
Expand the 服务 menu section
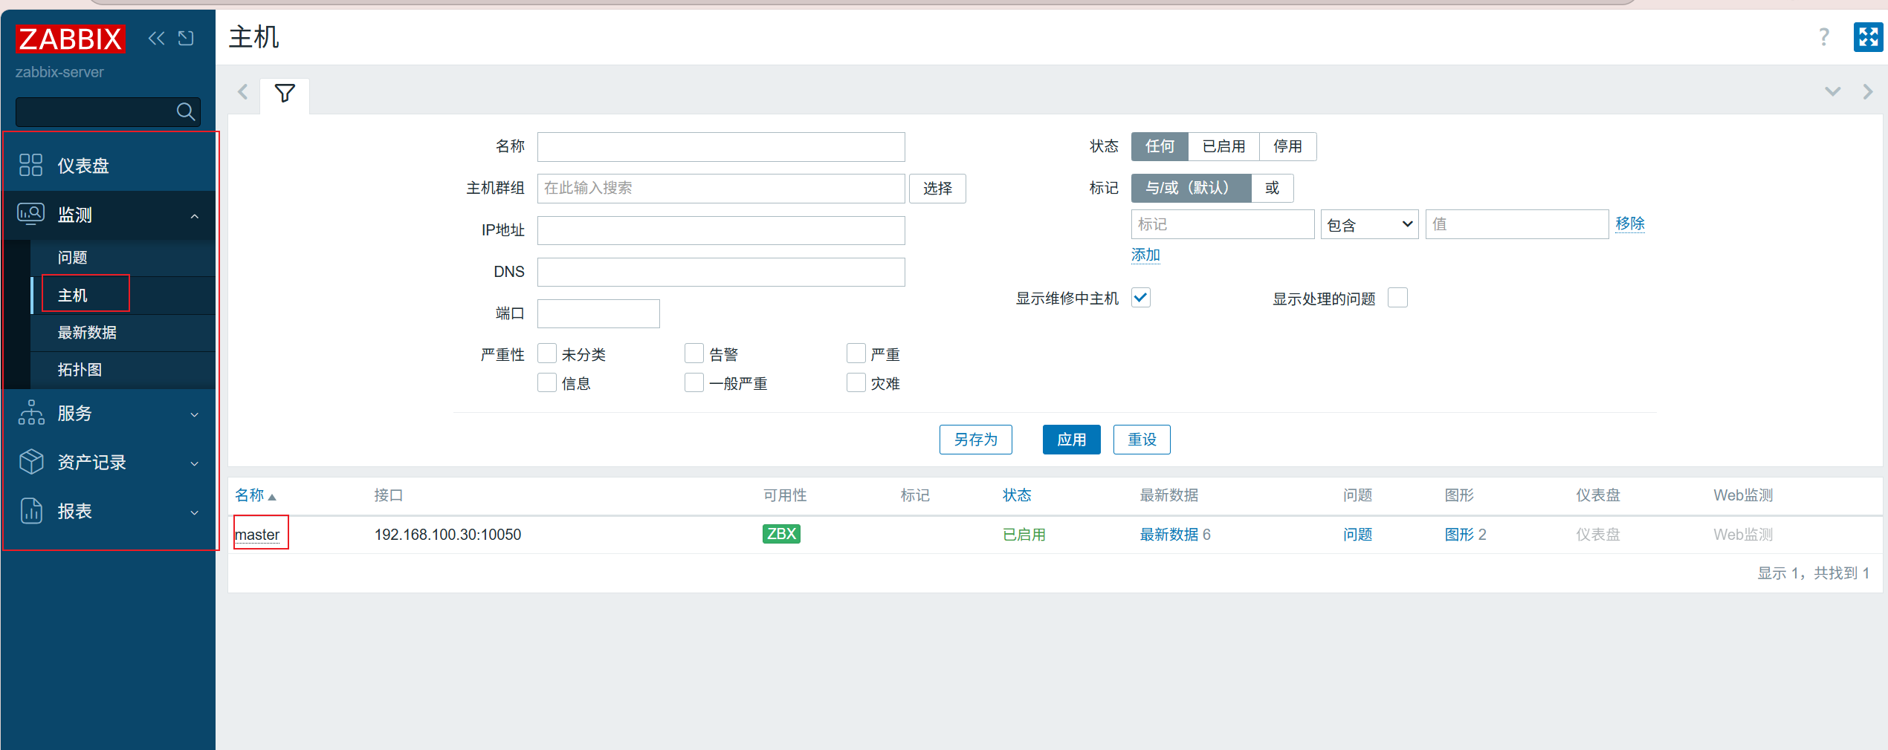tap(195, 414)
